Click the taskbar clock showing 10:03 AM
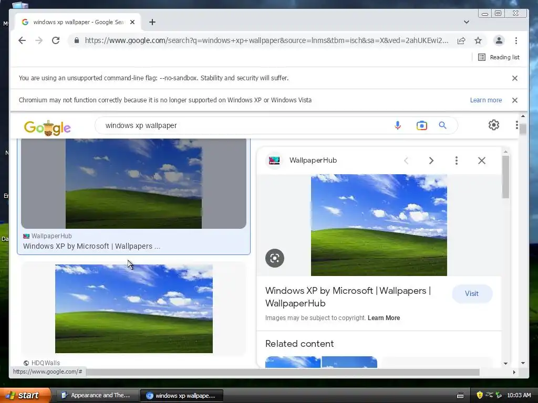Viewport: 538px width, 403px height. point(519,395)
